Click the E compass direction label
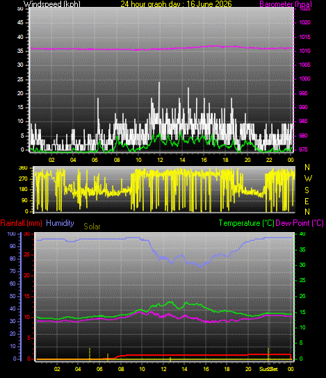326x378 pixels. [307, 202]
